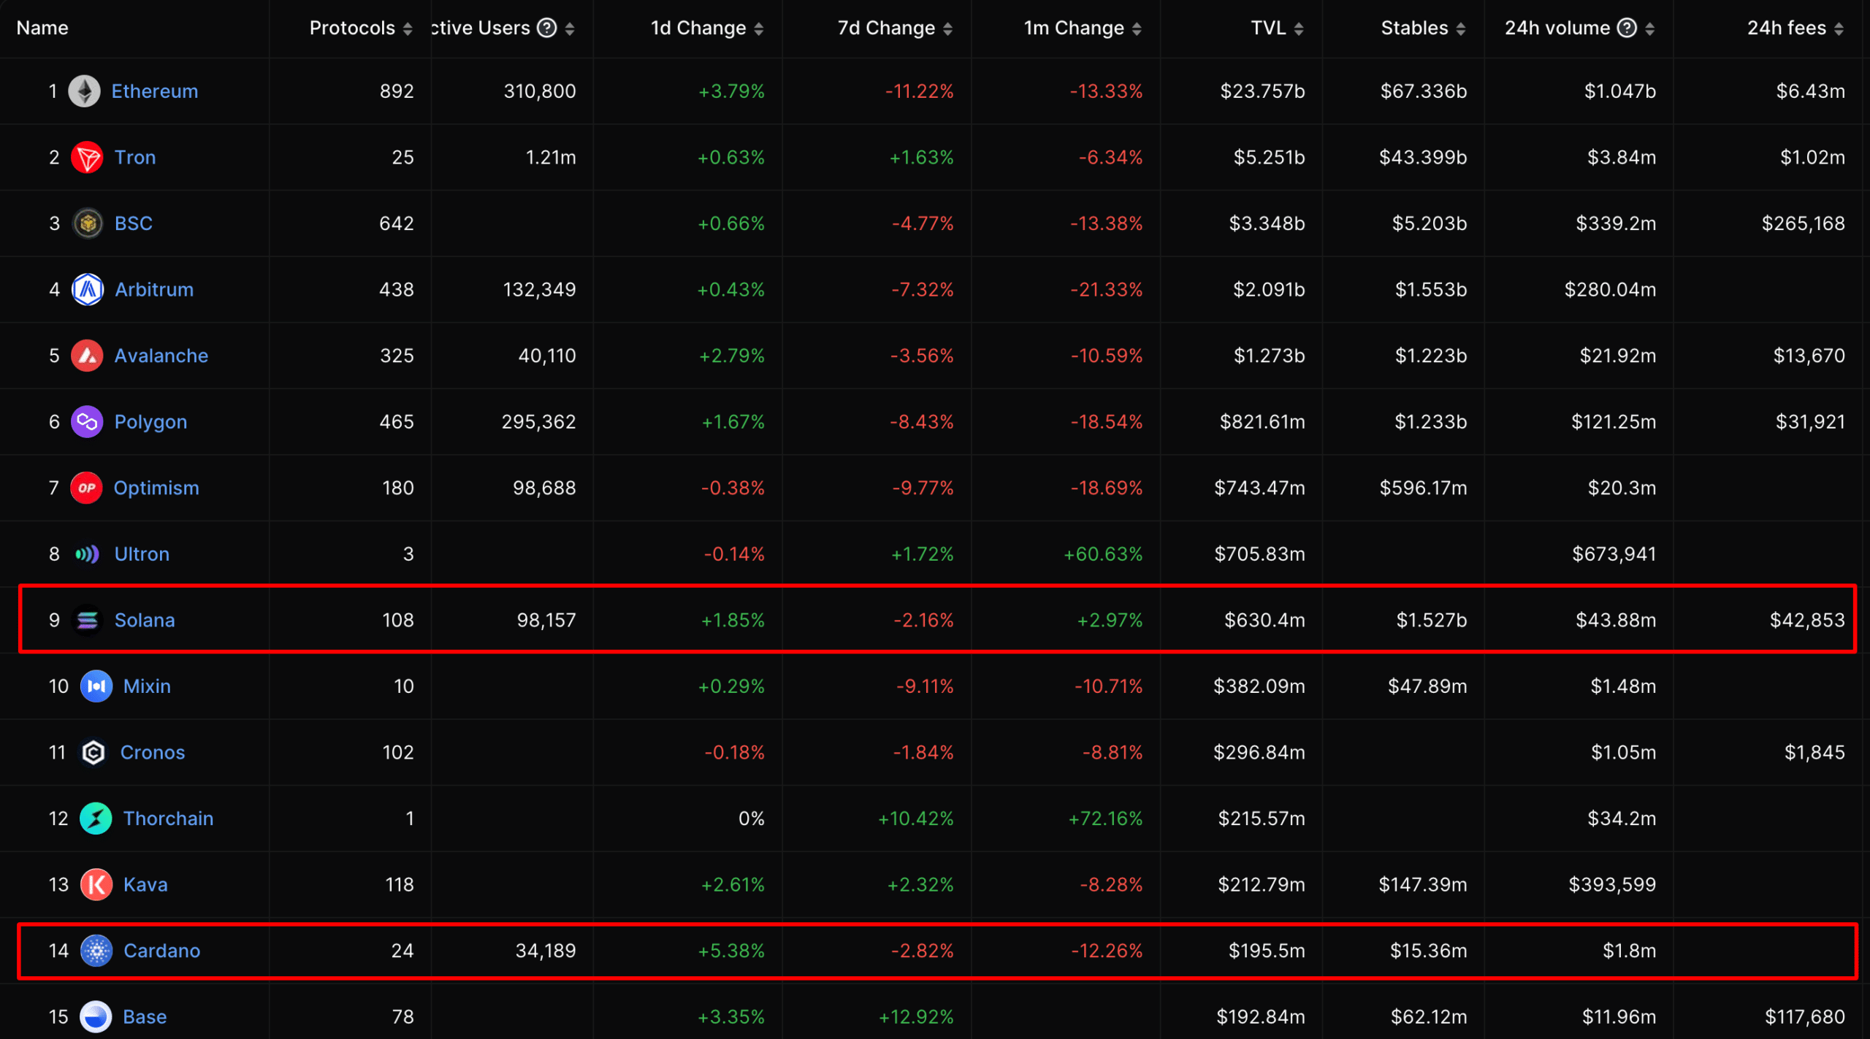Click Cronos 24h fees value $1,845

1815,753
